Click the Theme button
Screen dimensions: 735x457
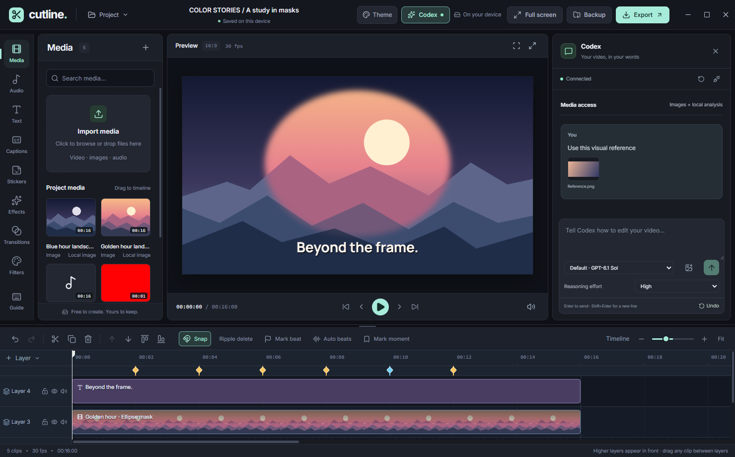377,15
